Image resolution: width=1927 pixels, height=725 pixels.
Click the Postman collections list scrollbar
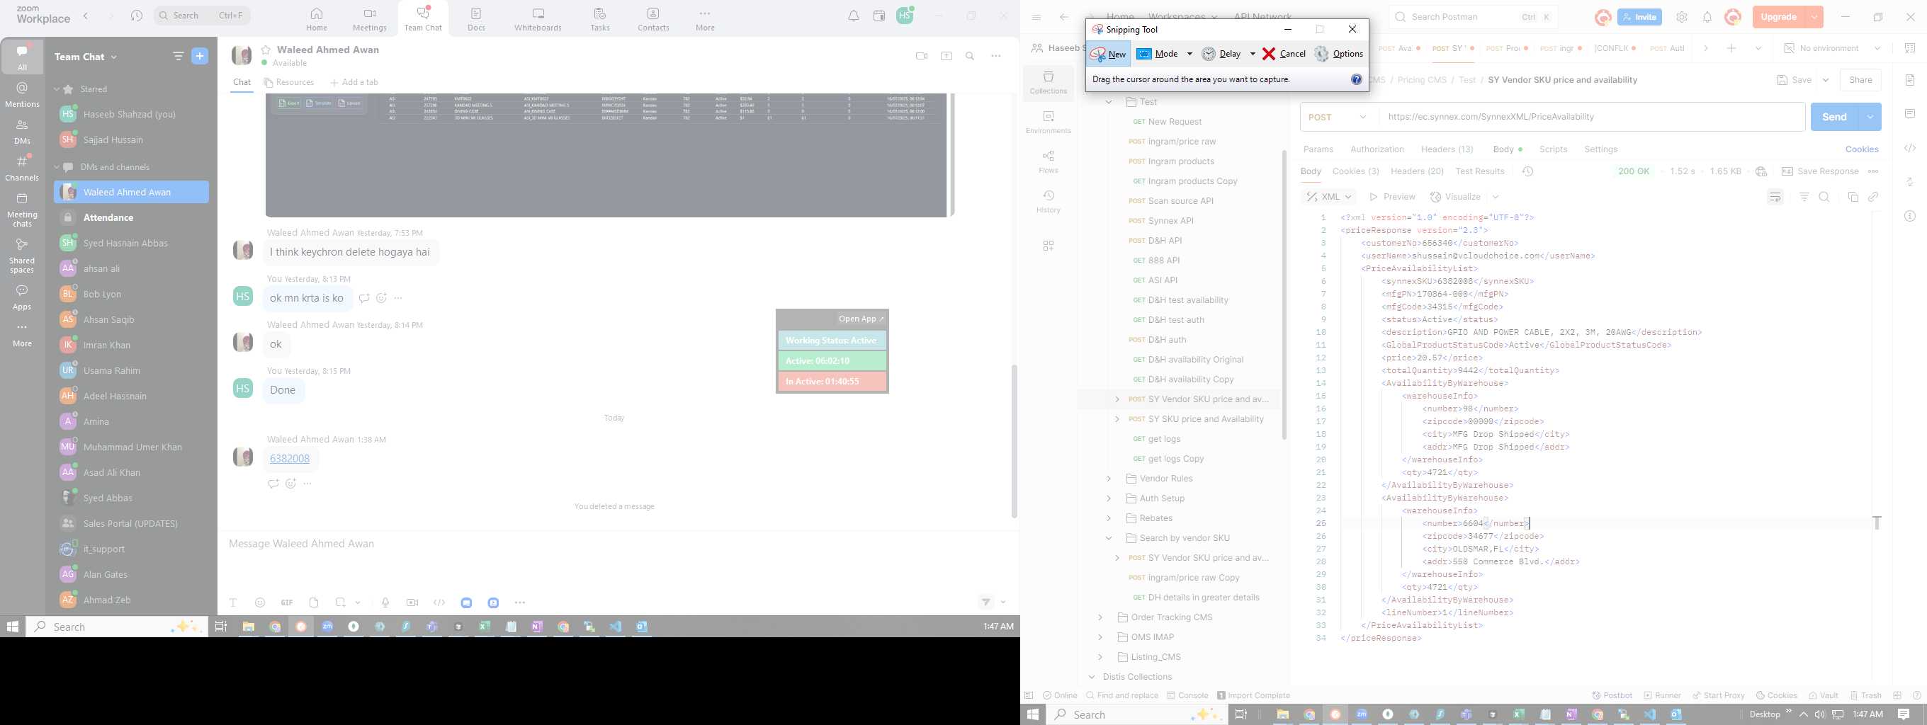(x=1284, y=295)
